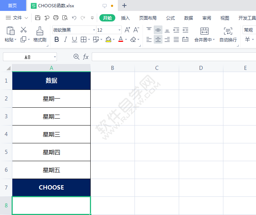Click the eraser clear formatting icon
The height and width of the screenshot is (215, 256).
[133, 39]
